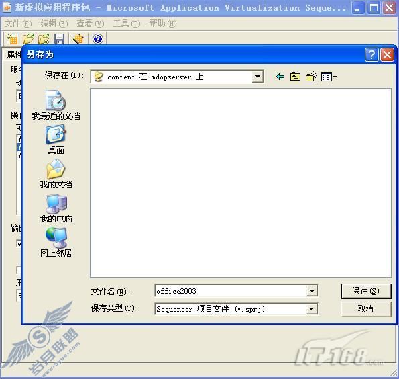Click the 取消 button
The width and height of the screenshot is (399, 379).
tap(366, 309)
